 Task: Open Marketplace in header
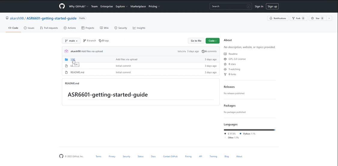point(138,7)
